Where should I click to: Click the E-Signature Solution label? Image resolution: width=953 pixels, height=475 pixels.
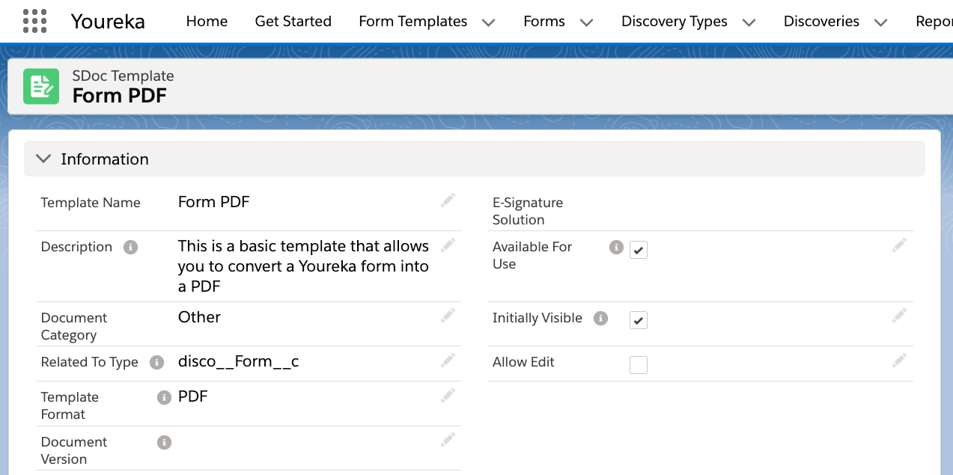coord(528,211)
